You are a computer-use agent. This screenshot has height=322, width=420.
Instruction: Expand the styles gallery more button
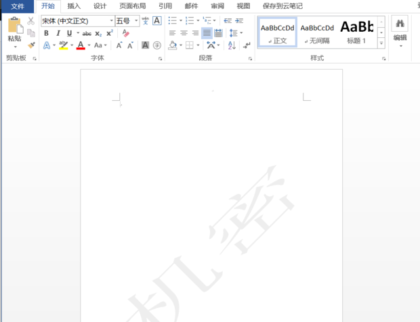point(381,43)
